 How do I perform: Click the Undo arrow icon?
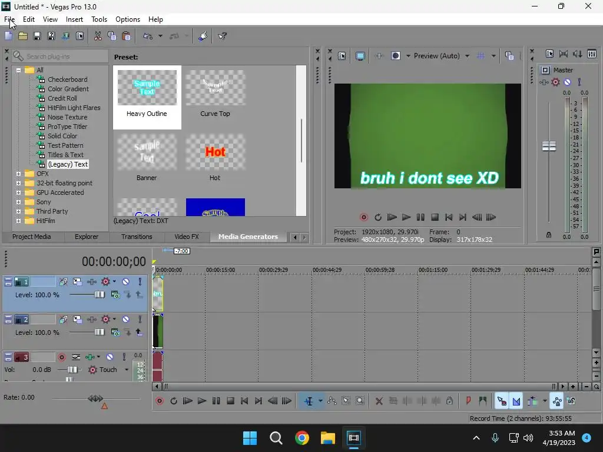tap(148, 36)
